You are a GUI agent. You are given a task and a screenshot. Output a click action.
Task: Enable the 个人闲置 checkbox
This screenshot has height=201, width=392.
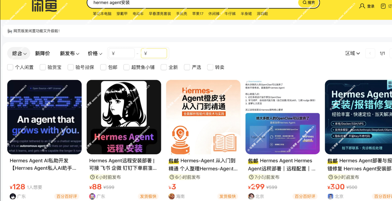10,67
